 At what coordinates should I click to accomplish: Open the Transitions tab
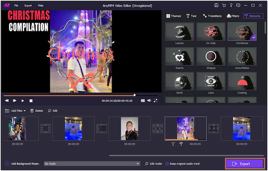click(212, 16)
